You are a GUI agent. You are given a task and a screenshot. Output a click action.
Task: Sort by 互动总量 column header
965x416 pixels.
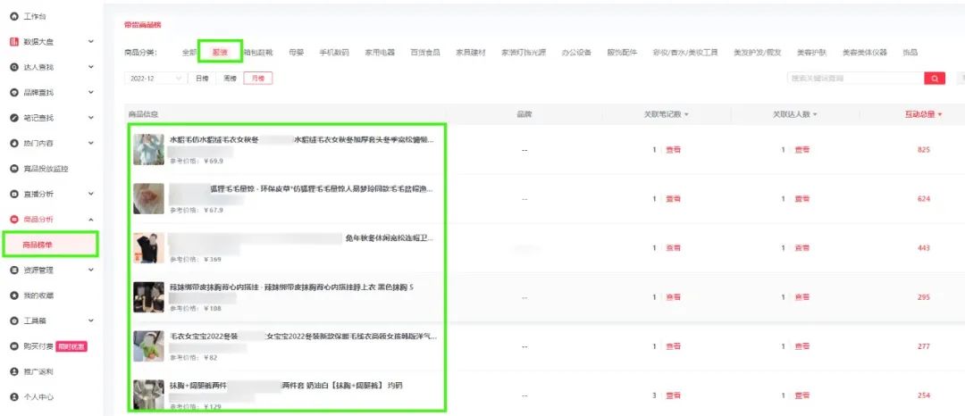pos(923,114)
